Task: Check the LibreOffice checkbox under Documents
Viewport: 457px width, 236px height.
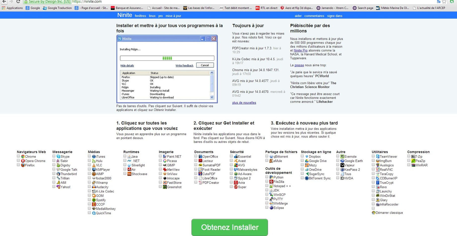Action: 196,178
